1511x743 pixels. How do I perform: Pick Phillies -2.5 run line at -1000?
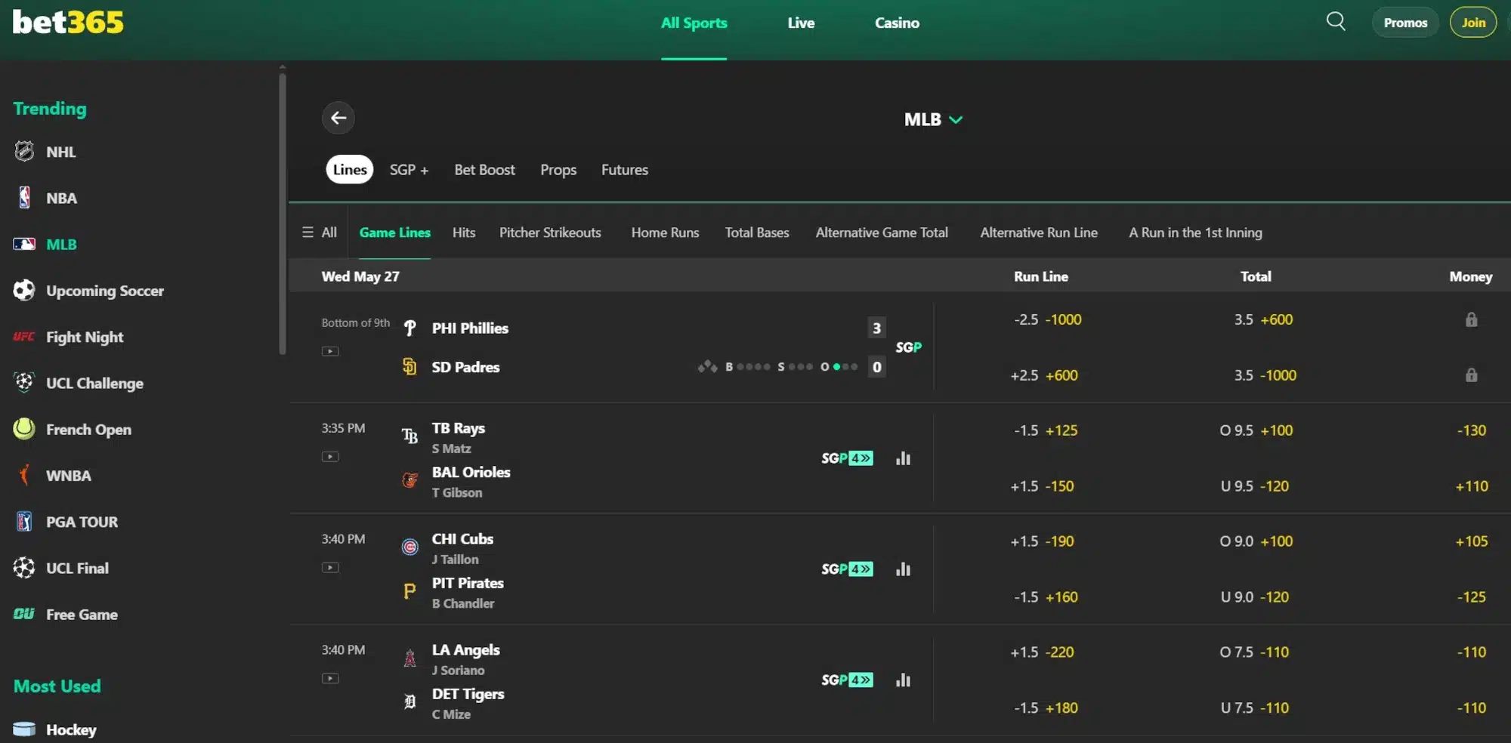pos(1047,319)
